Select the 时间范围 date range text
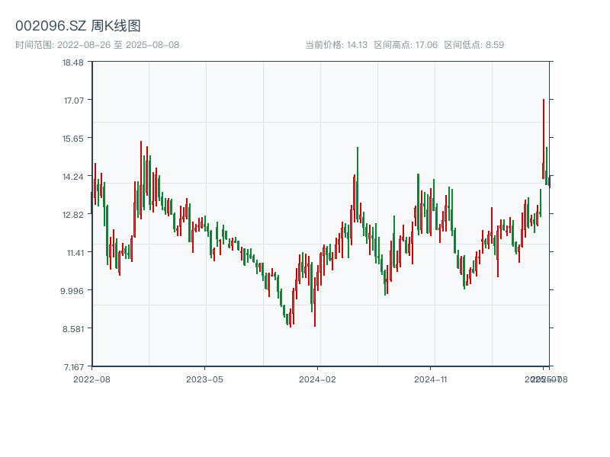 [97, 45]
